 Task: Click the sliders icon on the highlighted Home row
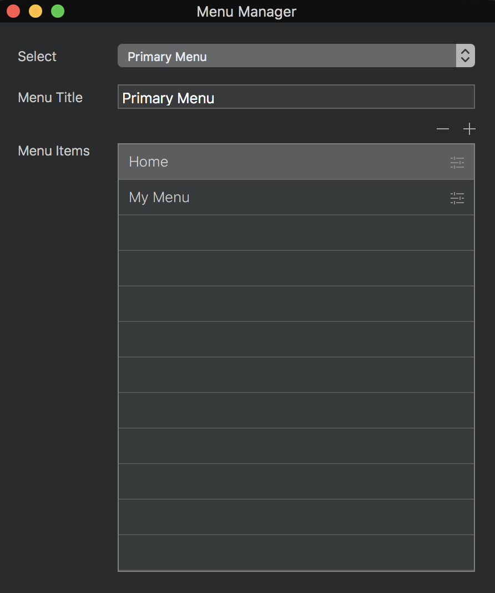point(457,162)
